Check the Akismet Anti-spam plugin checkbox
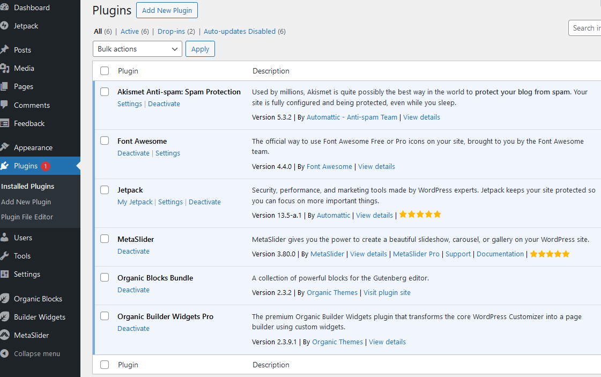601x377 pixels. coord(105,92)
